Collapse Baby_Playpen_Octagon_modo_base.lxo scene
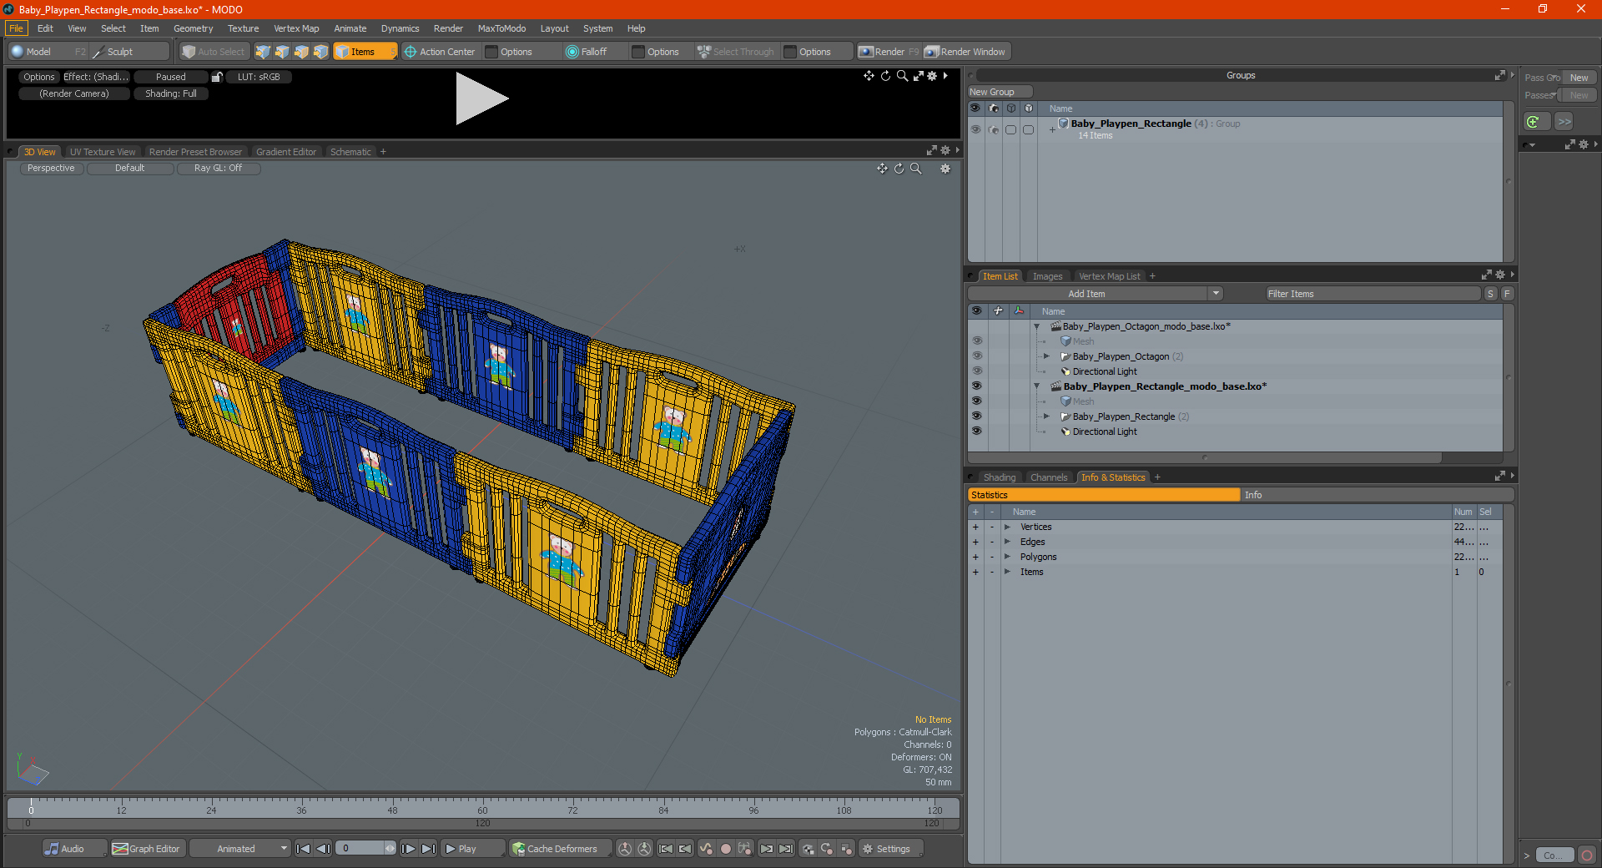Image resolution: width=1602 pixels, height=868 pixels. [1037, 326]
